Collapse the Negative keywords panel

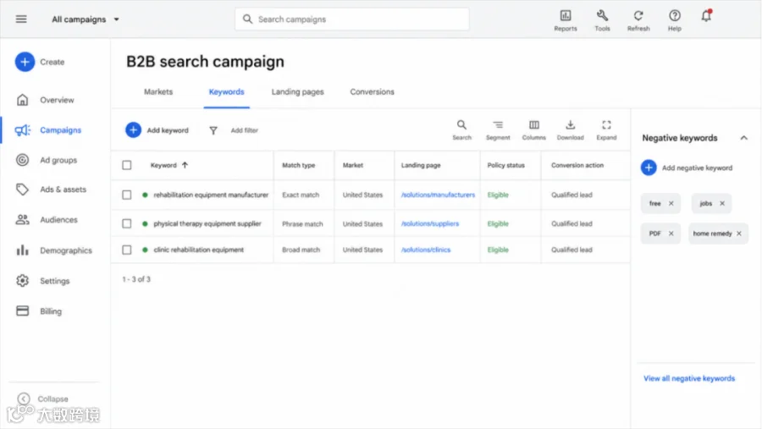743,138
